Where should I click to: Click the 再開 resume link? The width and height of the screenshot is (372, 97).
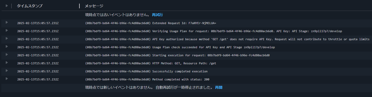[x=219, y=88]
